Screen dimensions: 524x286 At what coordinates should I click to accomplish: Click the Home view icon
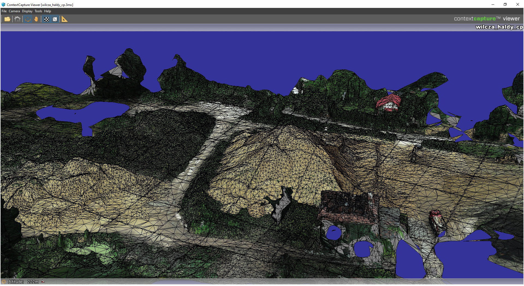pyautogui.click(x=17, y=19)
